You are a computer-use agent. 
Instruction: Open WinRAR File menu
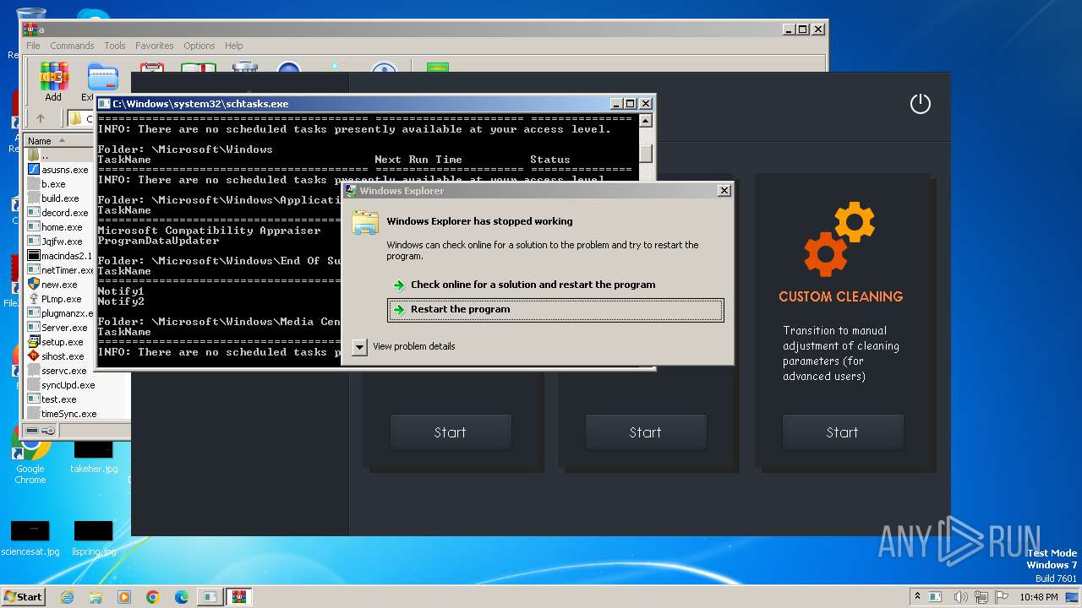point(33,46)
